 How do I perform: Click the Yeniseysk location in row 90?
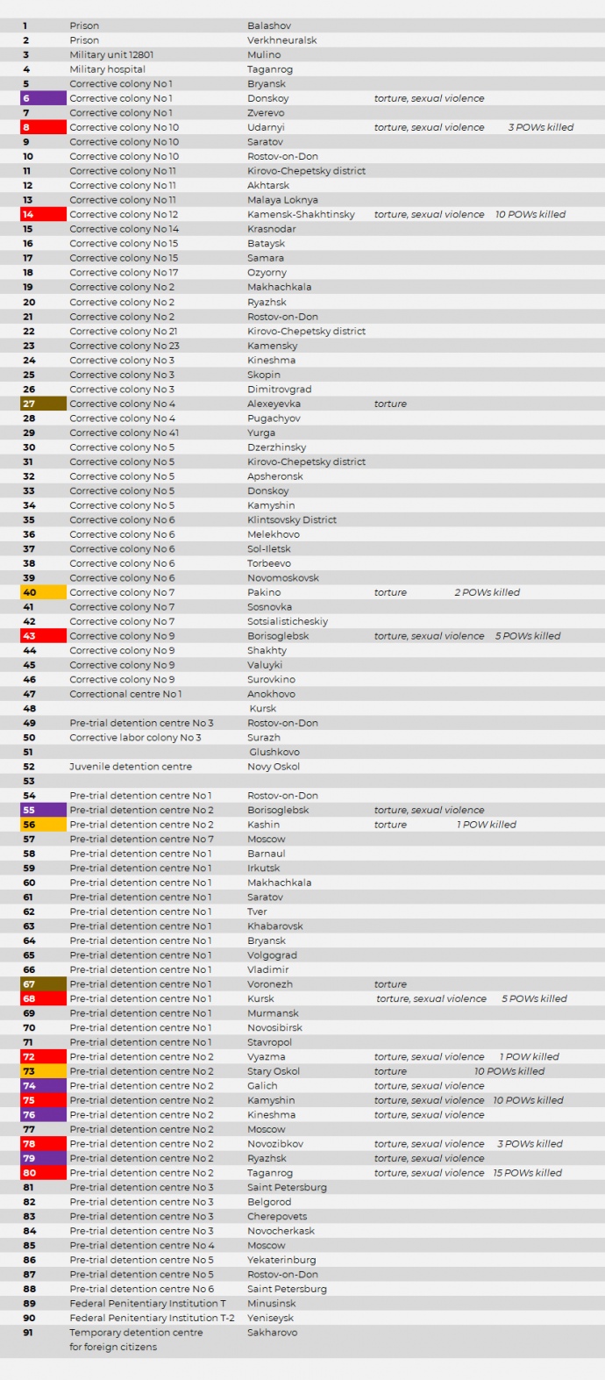[x=270, y=1318]
